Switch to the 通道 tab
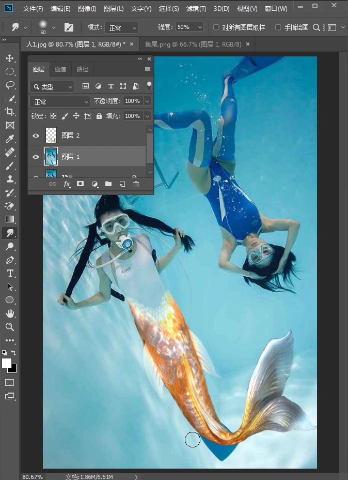Viewport: 348px width, 480px height. click(x=60, y=69)
